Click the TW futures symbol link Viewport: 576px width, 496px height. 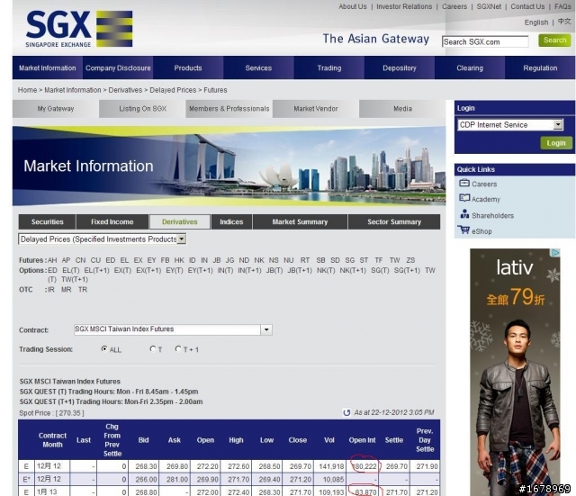[394, 260]
